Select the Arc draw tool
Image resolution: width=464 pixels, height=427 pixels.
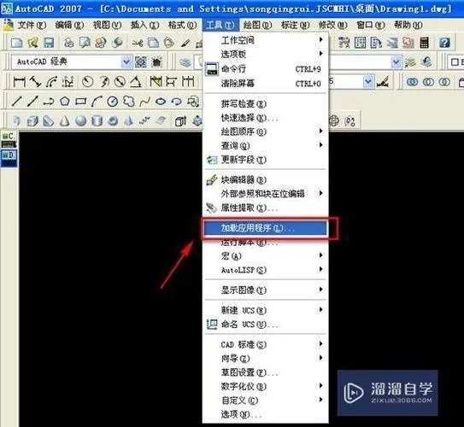point(97,102)
